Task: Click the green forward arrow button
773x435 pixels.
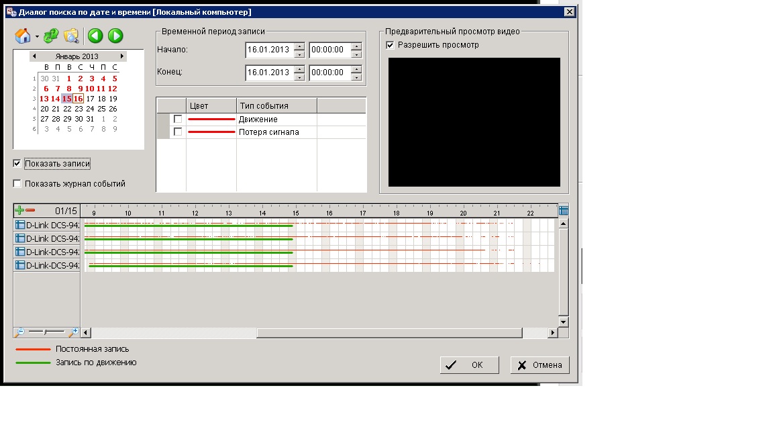Action: pos(115,36)
